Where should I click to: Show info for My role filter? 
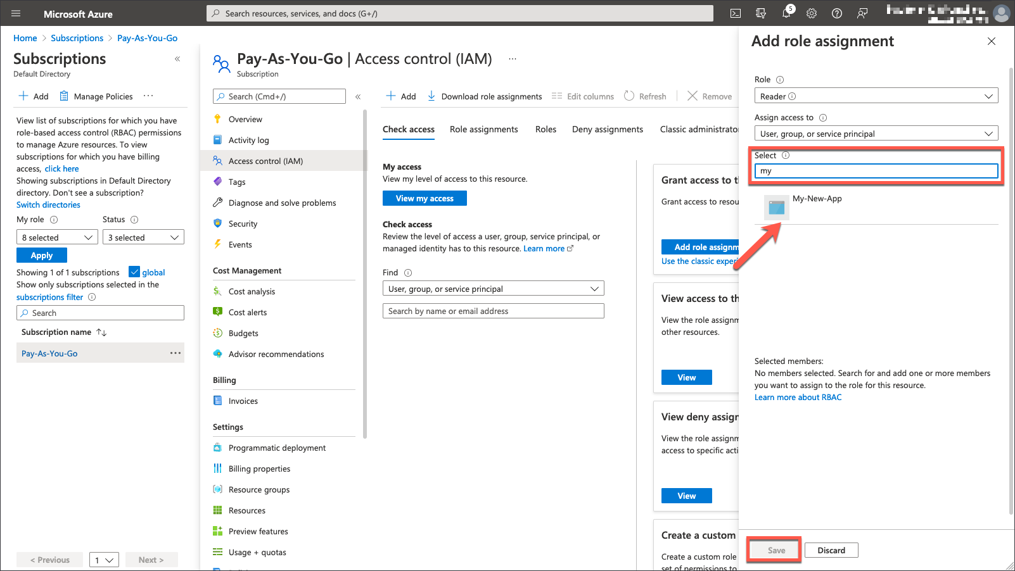(x=54, y=220)
